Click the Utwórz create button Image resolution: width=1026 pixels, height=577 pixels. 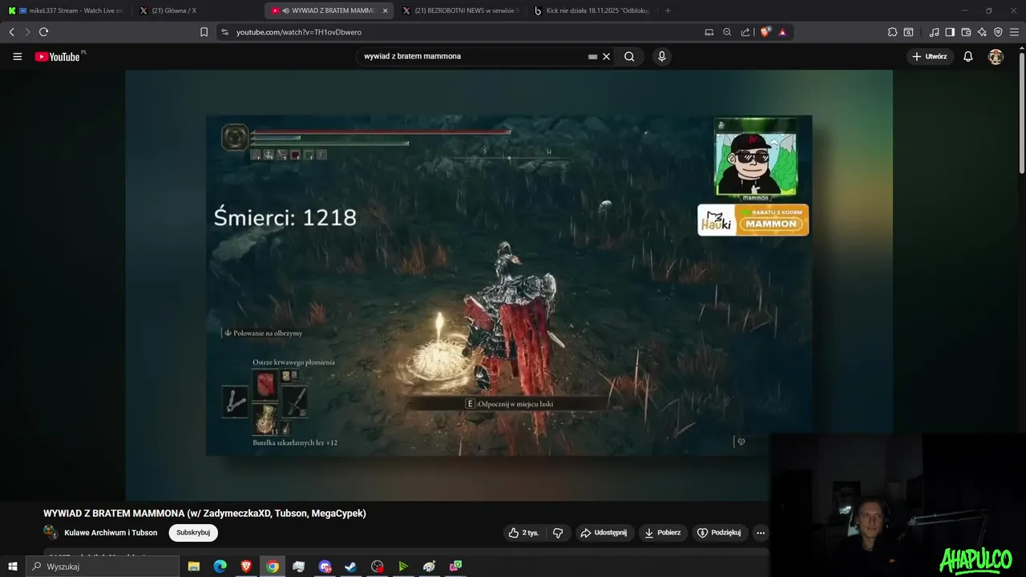point(929,57)
